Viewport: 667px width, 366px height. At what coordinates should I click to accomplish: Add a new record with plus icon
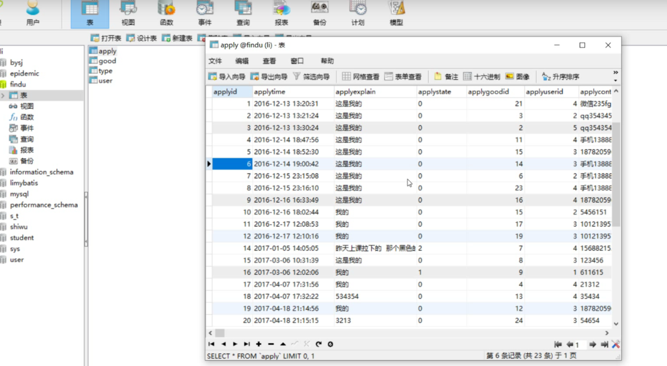(x=259, y=344)
